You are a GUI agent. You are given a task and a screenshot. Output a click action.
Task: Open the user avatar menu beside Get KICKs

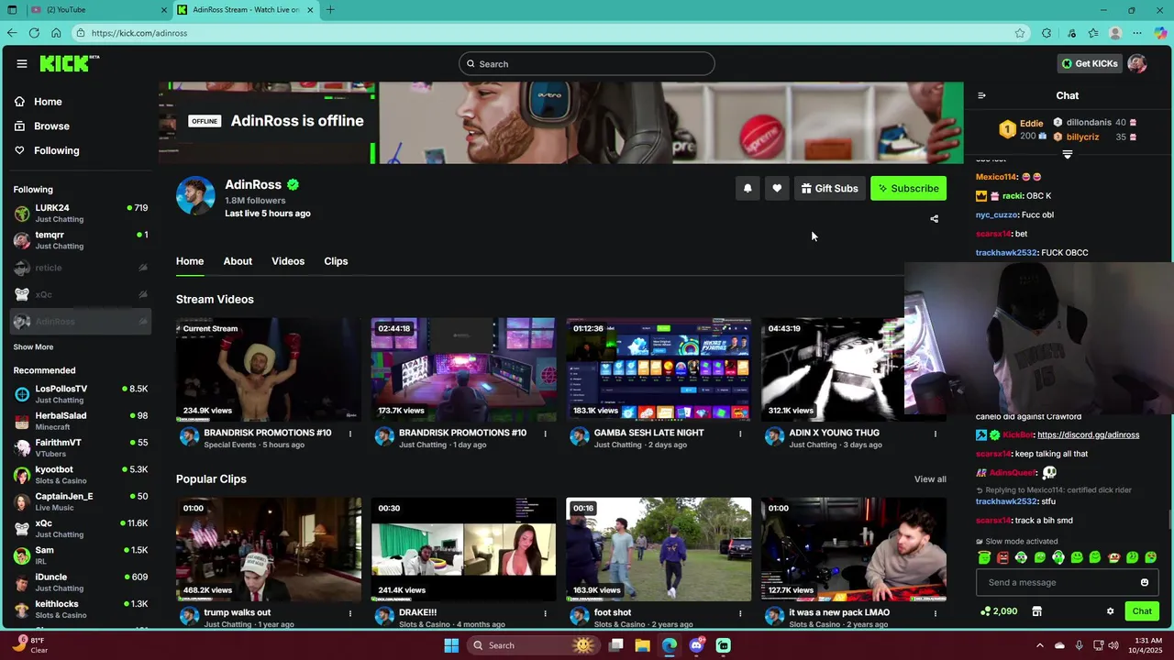[x=1137, y=63]
